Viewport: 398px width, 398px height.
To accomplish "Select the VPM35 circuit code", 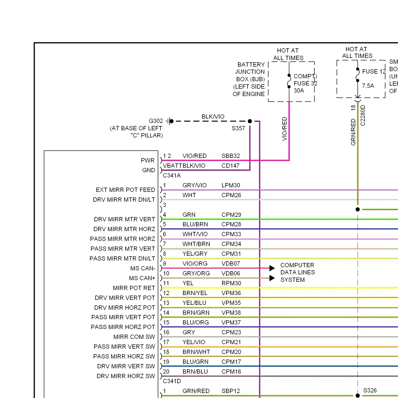I will pyautogui.click(x=231, y=303).
